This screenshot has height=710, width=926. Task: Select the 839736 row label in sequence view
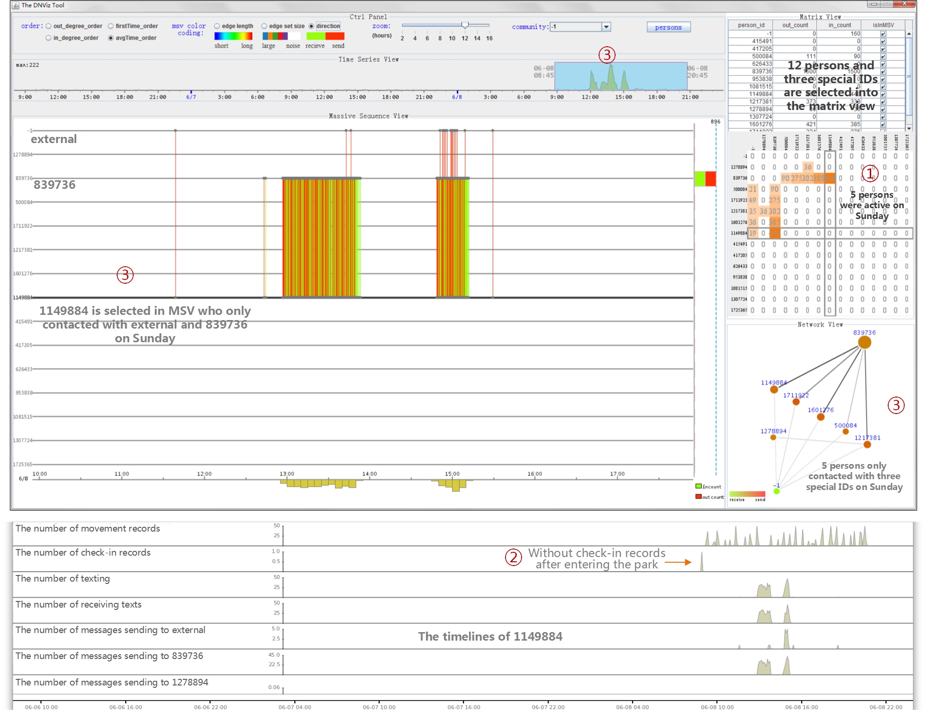24,178
